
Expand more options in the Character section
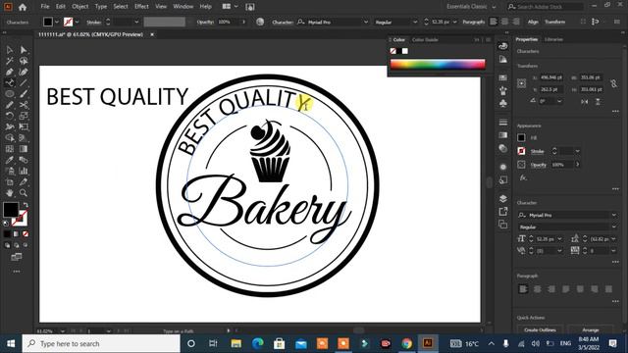point(615,262)
